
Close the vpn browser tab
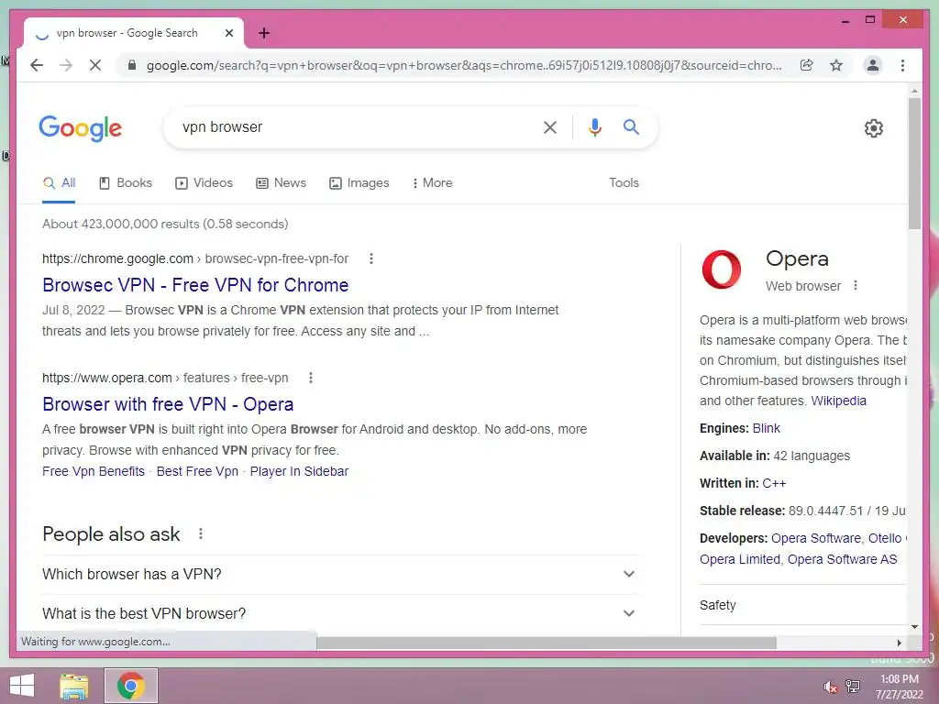(228, 33)
